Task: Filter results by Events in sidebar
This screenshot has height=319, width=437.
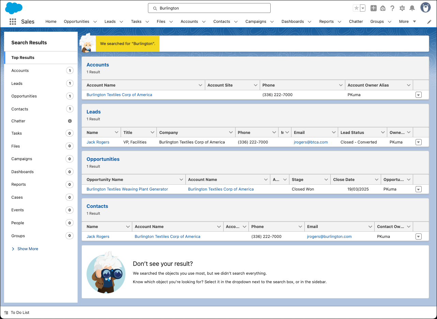Action: pyautogui.click(x=41, y=210)
